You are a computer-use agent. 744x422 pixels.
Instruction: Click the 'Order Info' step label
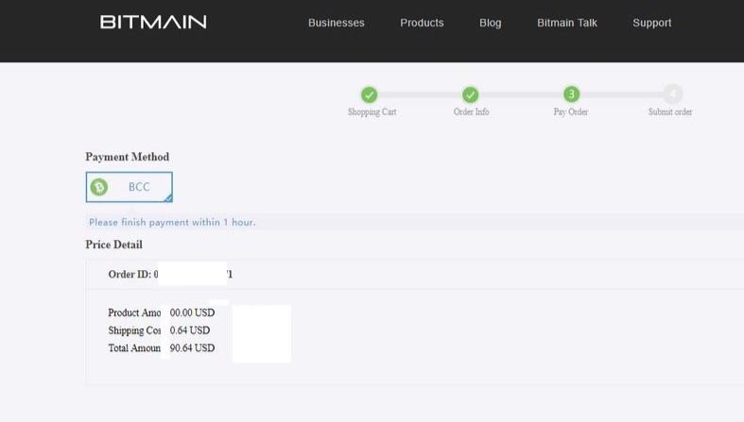pyautogui.click(x=471, y=111)
